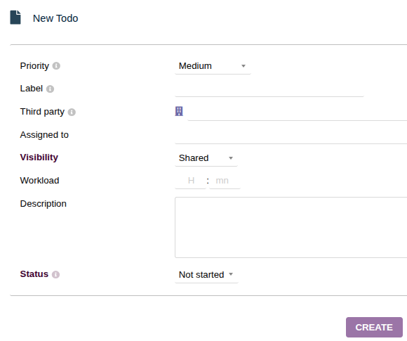Click the Workload minutes field

tap(225, 181)
